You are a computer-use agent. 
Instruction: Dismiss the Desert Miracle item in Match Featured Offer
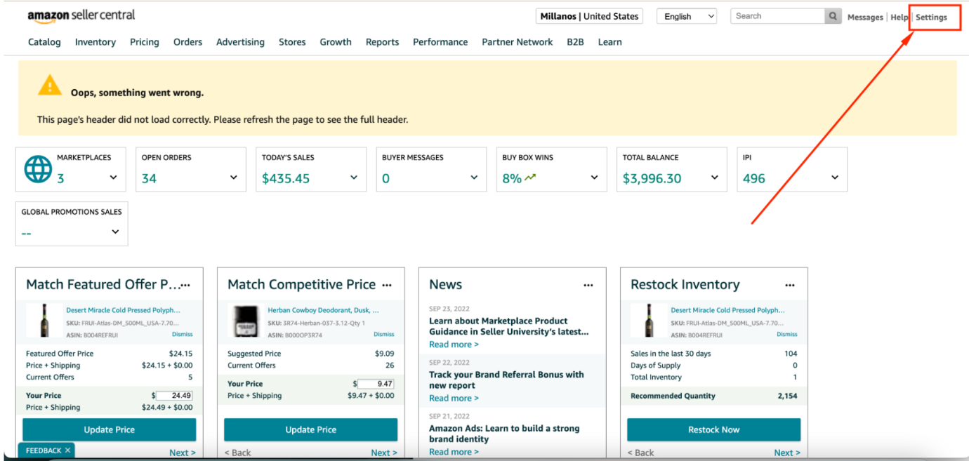[x=183, y=335]
